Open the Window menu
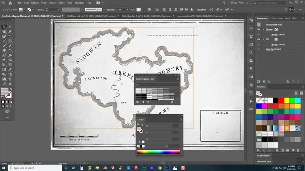 coord(80,3)
